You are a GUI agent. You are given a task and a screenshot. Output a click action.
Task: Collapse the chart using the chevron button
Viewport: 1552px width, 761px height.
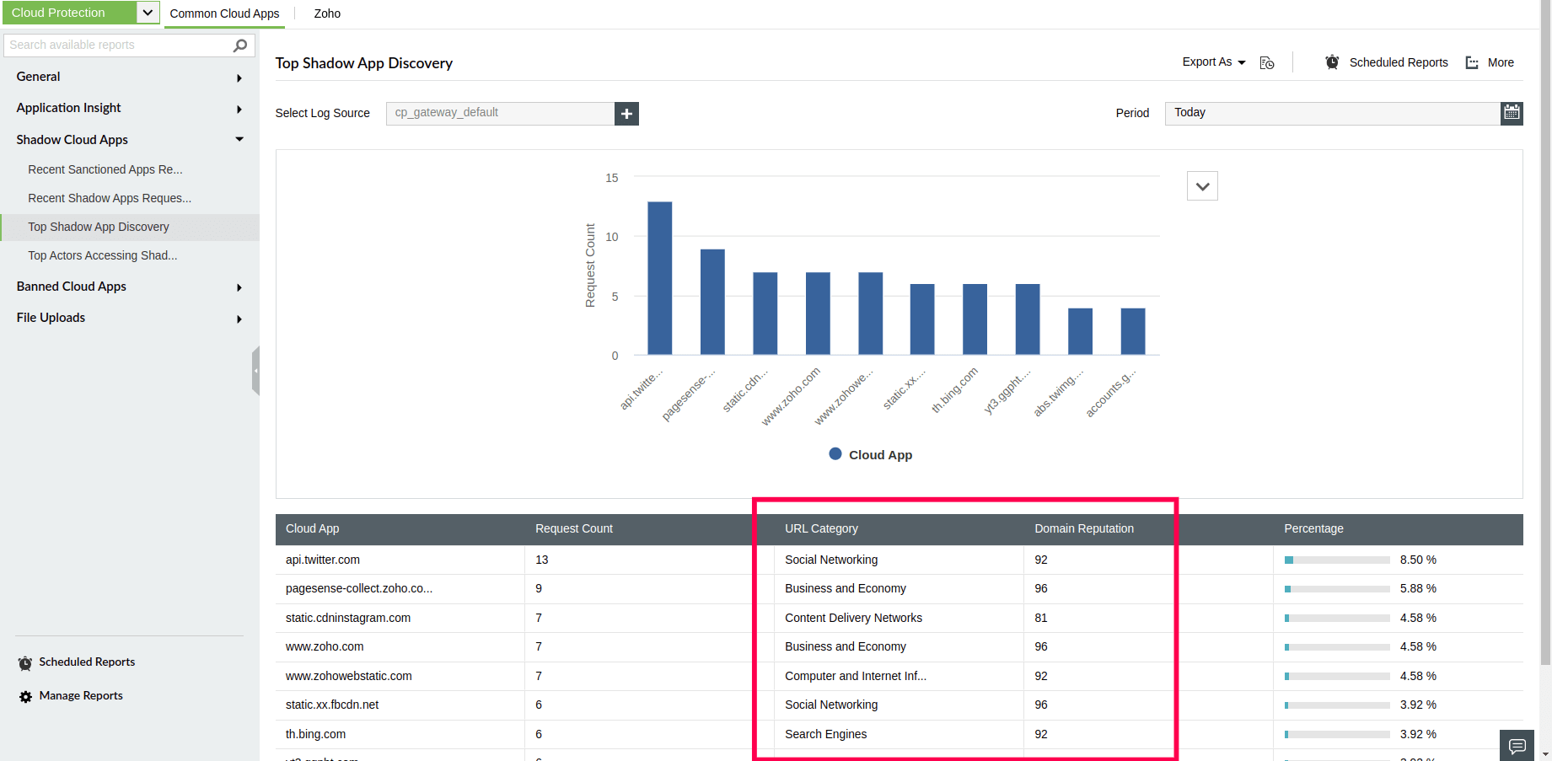click(x=1201, y=185)
